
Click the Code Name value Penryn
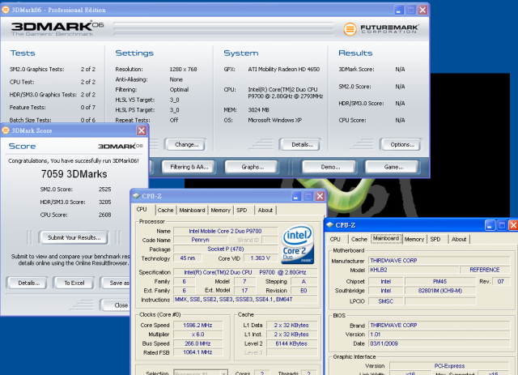200,240
